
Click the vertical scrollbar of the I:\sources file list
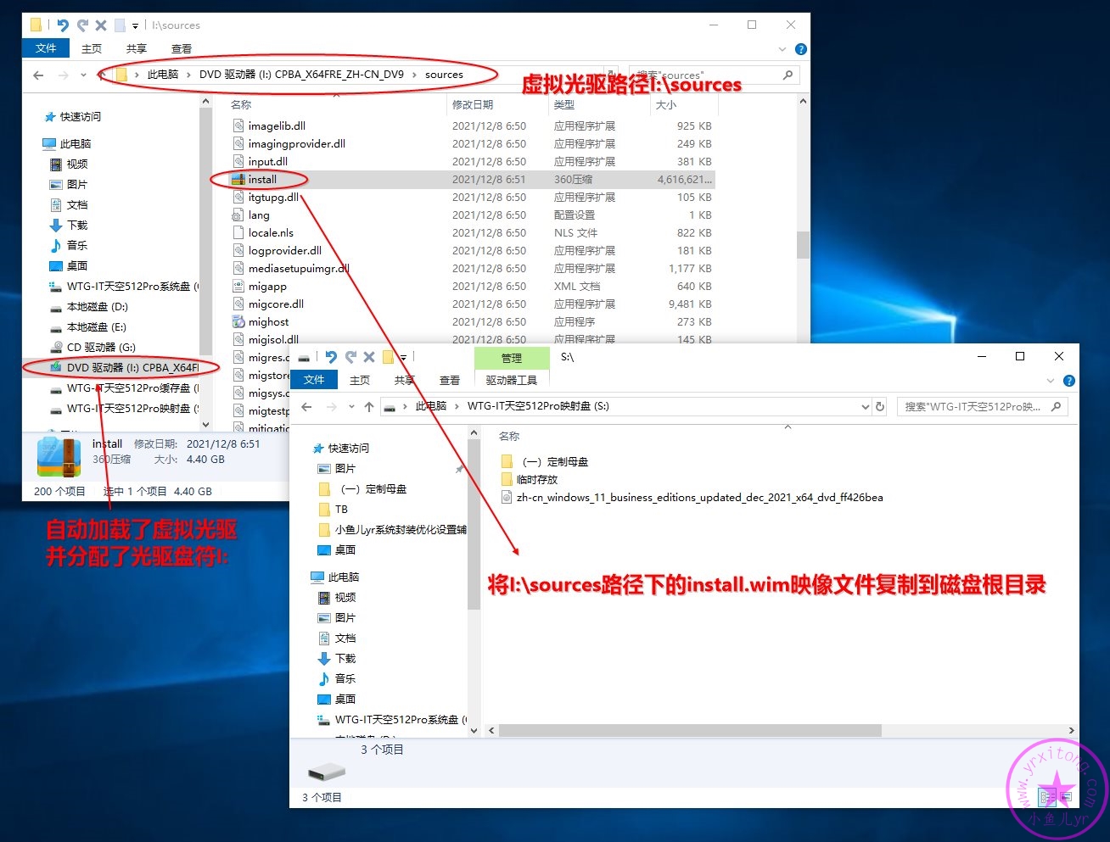[803, 245]
